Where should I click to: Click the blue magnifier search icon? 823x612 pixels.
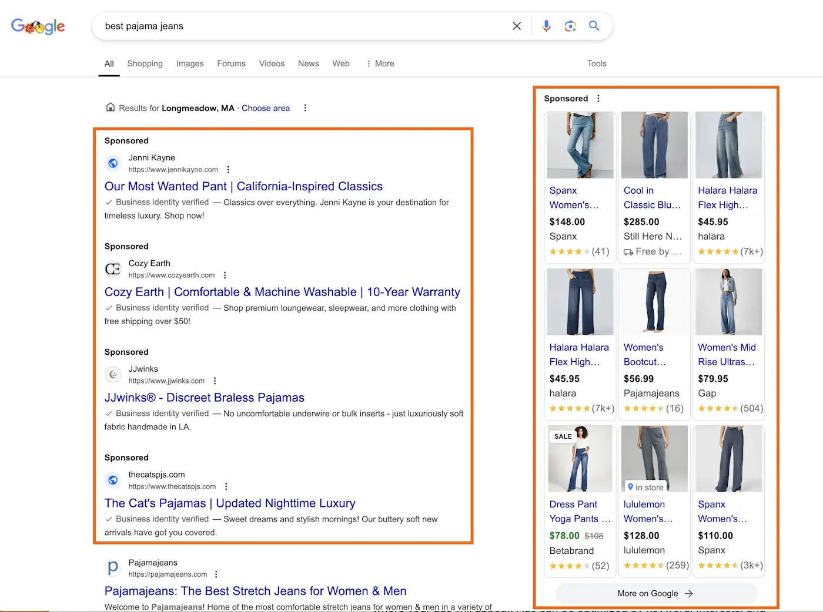(594, 26)
